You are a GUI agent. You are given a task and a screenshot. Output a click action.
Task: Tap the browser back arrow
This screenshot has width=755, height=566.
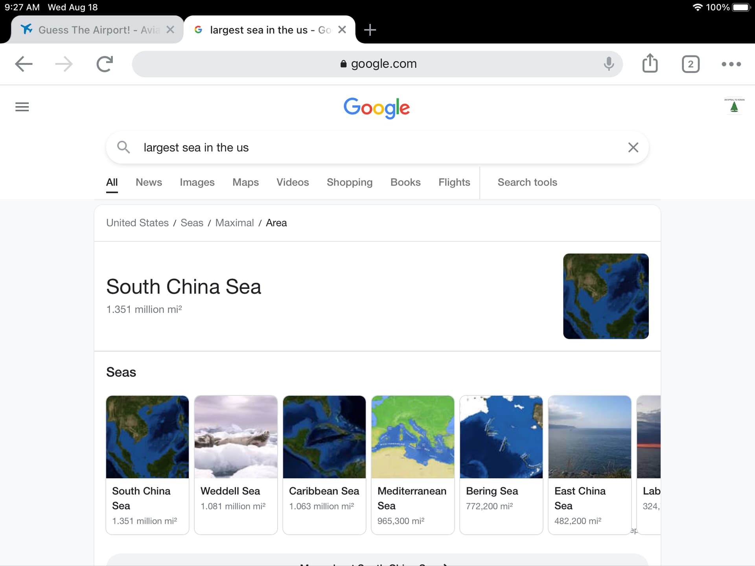pos(24,64)
